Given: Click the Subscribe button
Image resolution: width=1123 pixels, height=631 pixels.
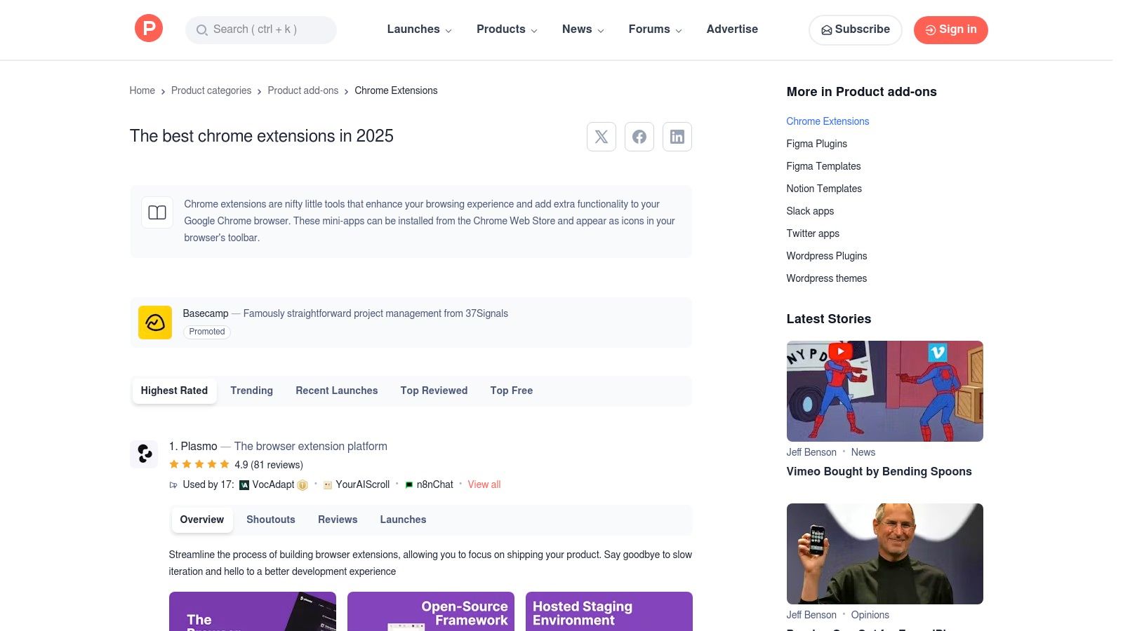Looking at the screenshot, I should point(855,29).
